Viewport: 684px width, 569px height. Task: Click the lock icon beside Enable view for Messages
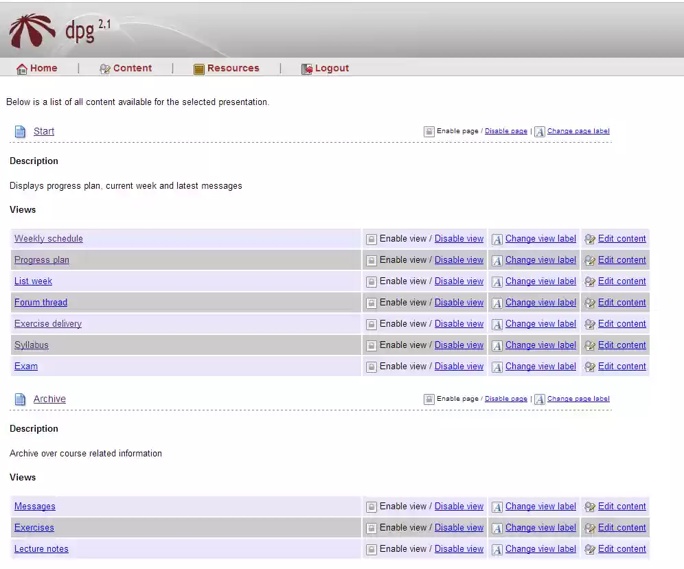(x=371, y=506)
